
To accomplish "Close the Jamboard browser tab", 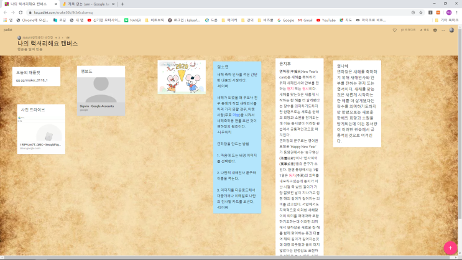I will point(113,4).
